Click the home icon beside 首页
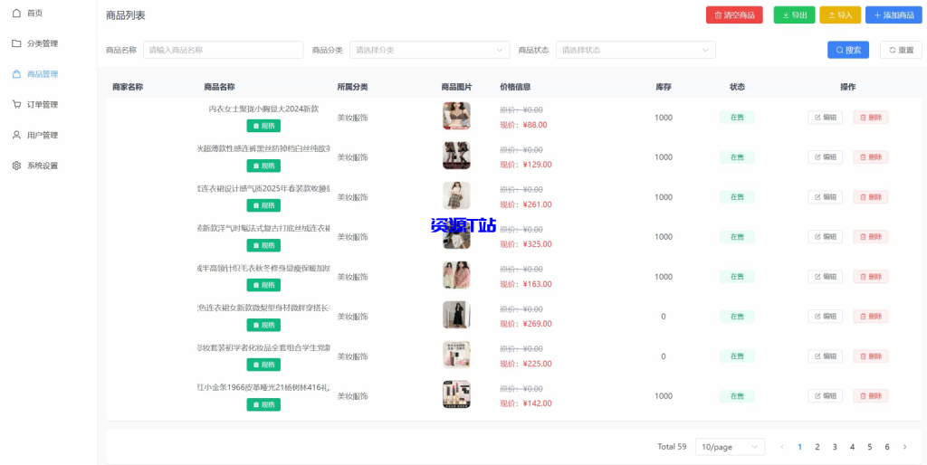The height and width of the screenshot is (465, 927). click(x=16, y=13)
